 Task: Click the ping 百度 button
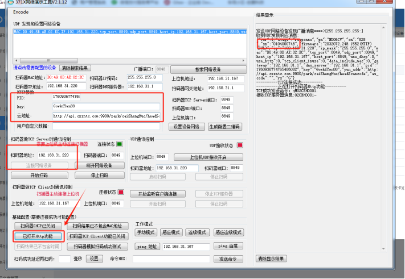pyautogui.click(x=228, y=246)
